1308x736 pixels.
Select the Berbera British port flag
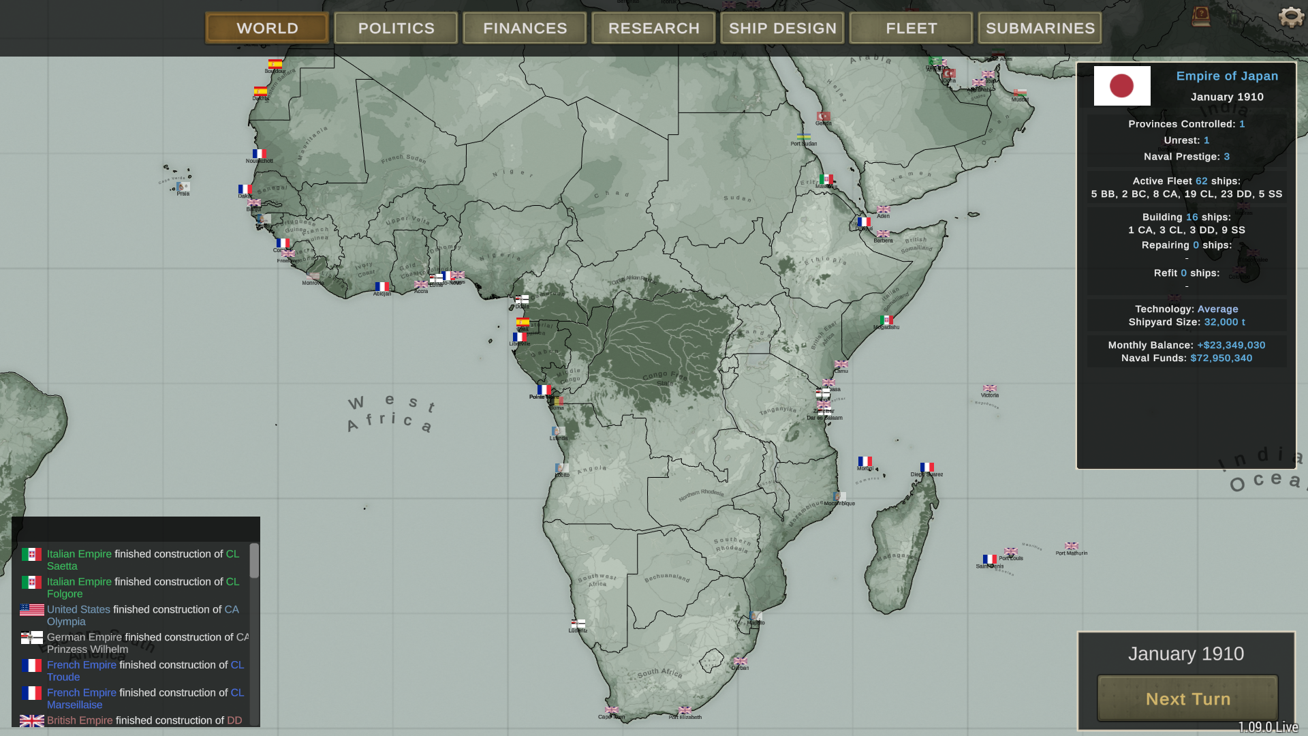(883, 234)
